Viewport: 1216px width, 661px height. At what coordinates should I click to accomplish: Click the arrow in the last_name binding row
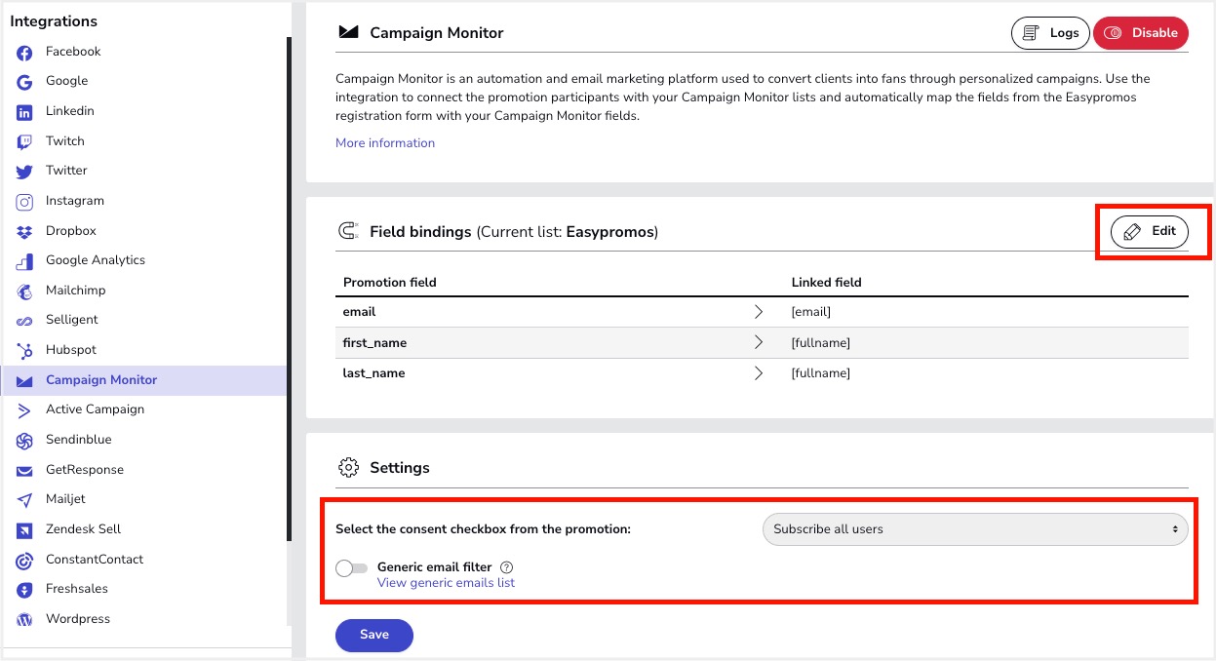click(x=759, y=373)
